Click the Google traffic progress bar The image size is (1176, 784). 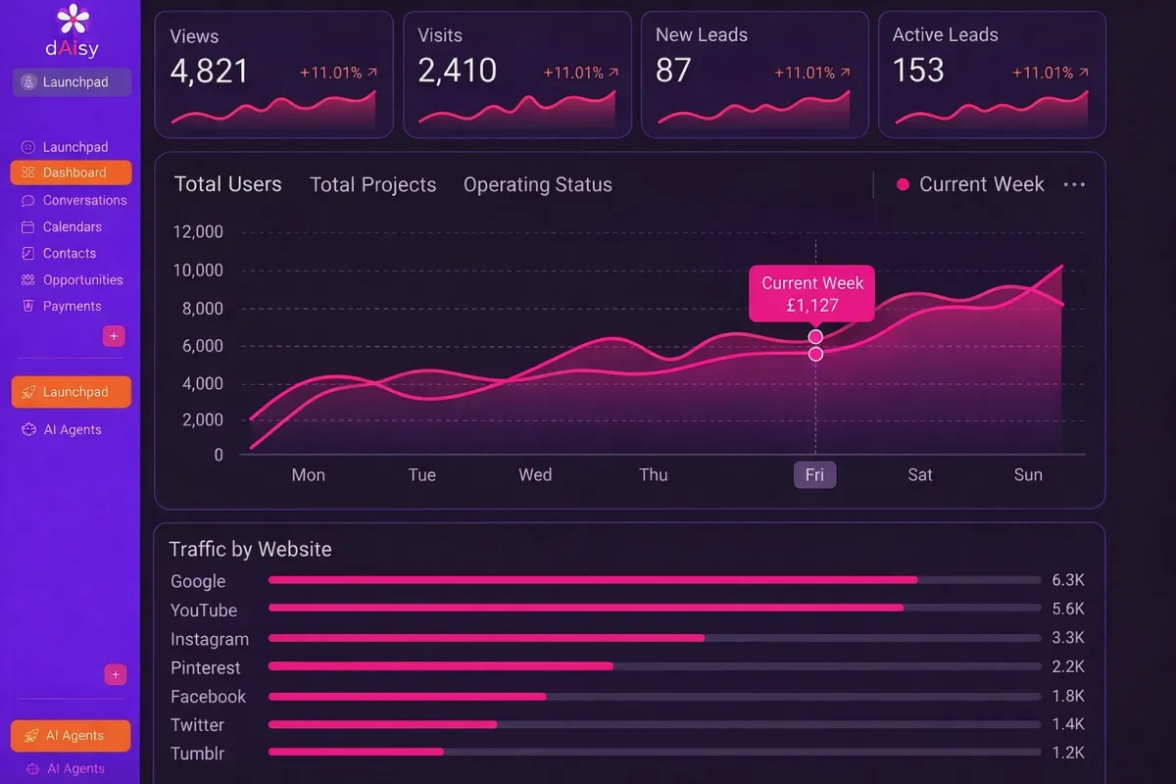(x=655, y=580)
